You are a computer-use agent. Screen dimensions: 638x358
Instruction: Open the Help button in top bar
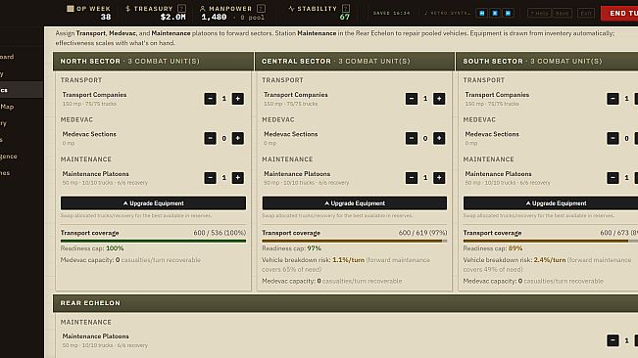[x=539, y=13]
